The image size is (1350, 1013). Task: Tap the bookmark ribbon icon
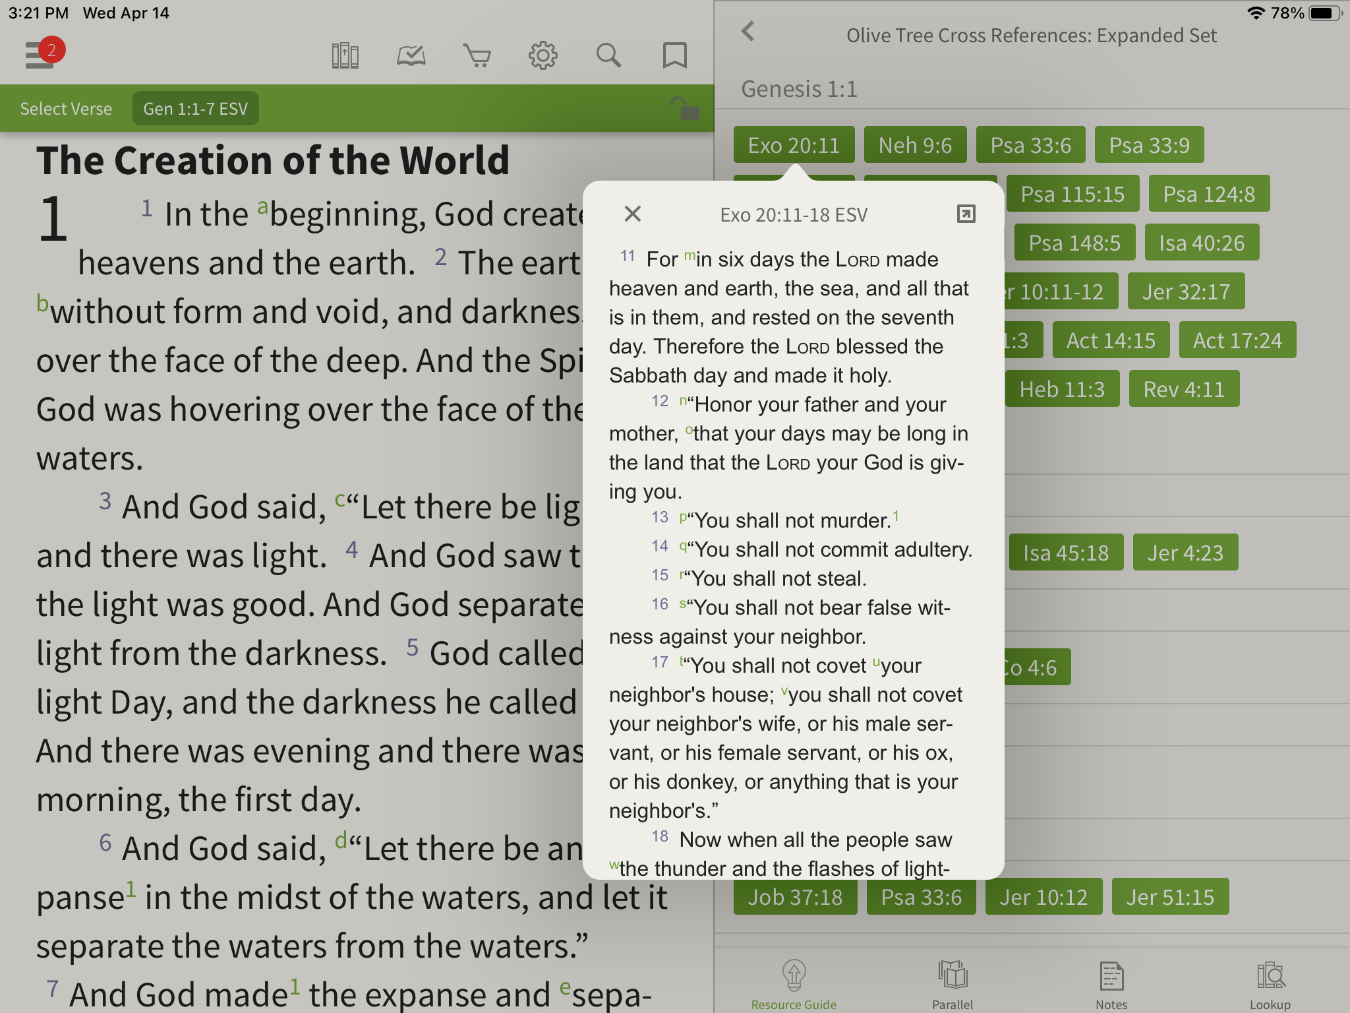point(674,56)
